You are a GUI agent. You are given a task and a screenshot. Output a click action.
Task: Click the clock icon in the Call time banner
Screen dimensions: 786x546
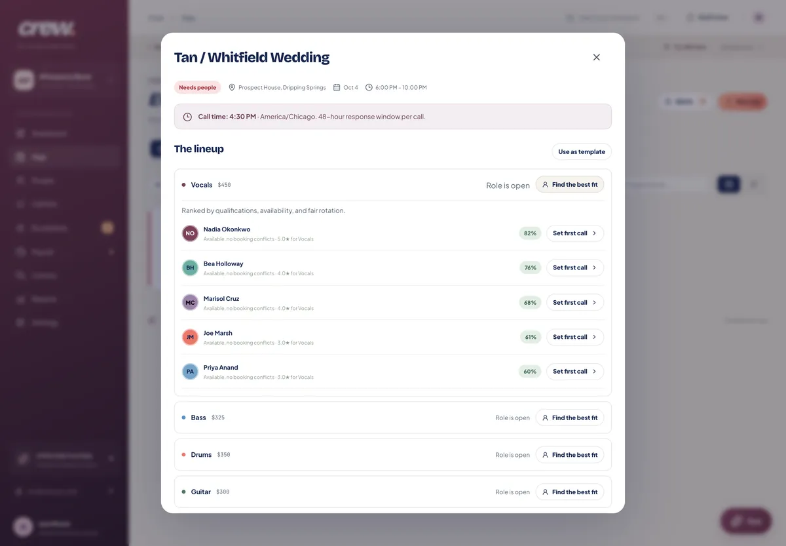(x=187, y=117)
